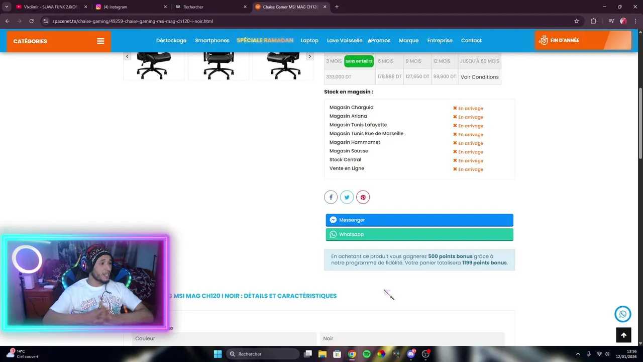Open the volume icon in system tray
This screenshot has width=643, height=362.
[607, 354]
